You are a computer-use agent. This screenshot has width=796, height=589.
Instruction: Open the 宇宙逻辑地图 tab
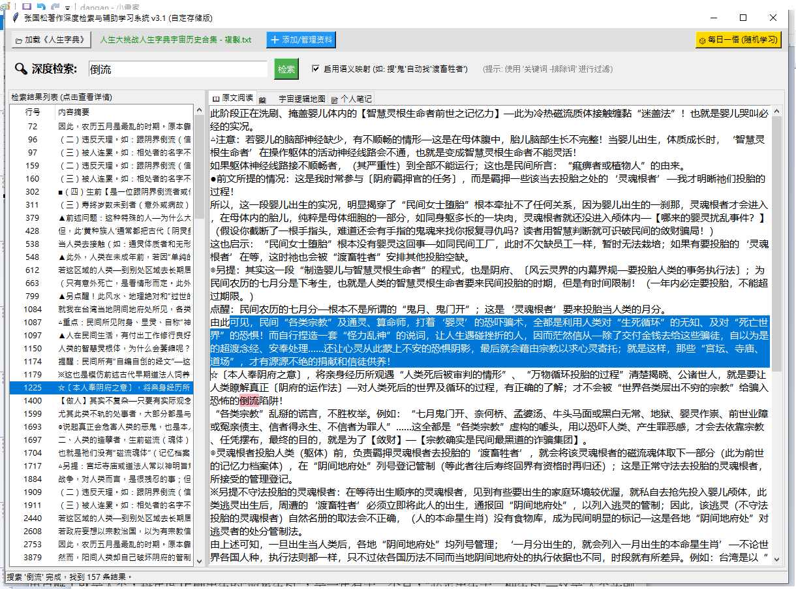(x=296, y=99)
